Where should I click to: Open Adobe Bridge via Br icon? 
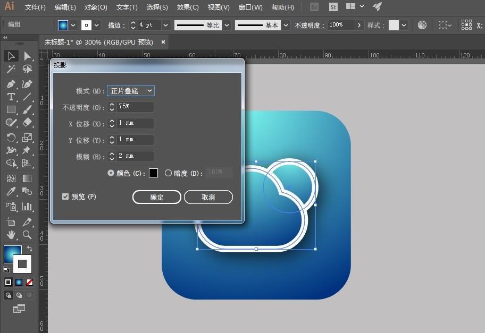click(314, 7)
